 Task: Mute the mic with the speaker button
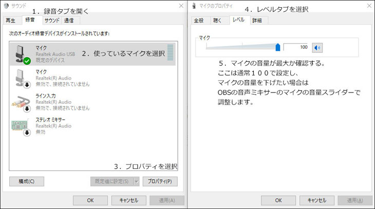coord(317,47)
